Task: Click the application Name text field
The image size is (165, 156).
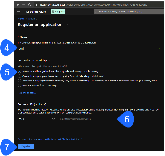Action: tap(90, 49)
